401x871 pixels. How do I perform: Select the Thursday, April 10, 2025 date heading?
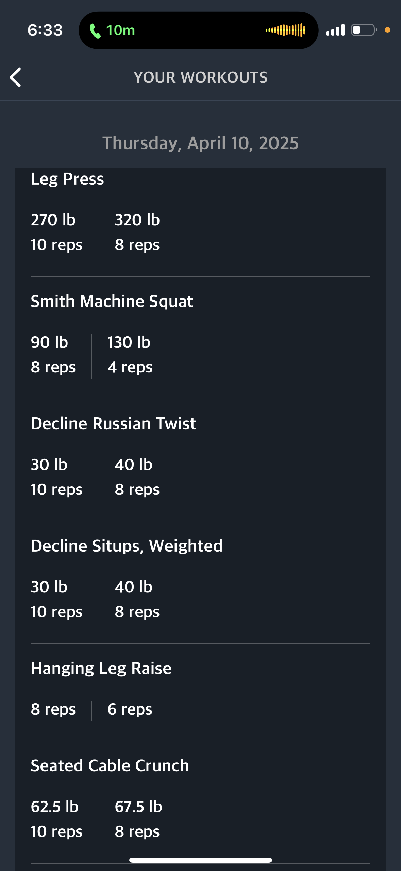click(201, 143)
